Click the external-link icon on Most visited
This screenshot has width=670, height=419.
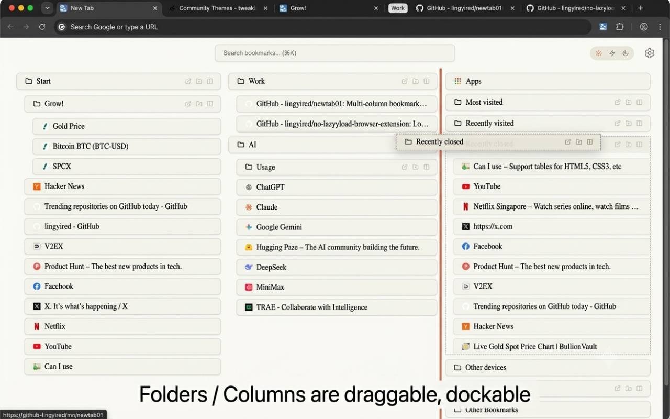tap(618, 102)
